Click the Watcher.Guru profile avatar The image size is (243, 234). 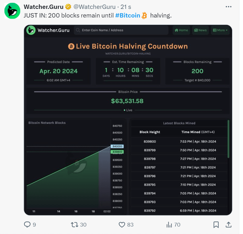11,11
